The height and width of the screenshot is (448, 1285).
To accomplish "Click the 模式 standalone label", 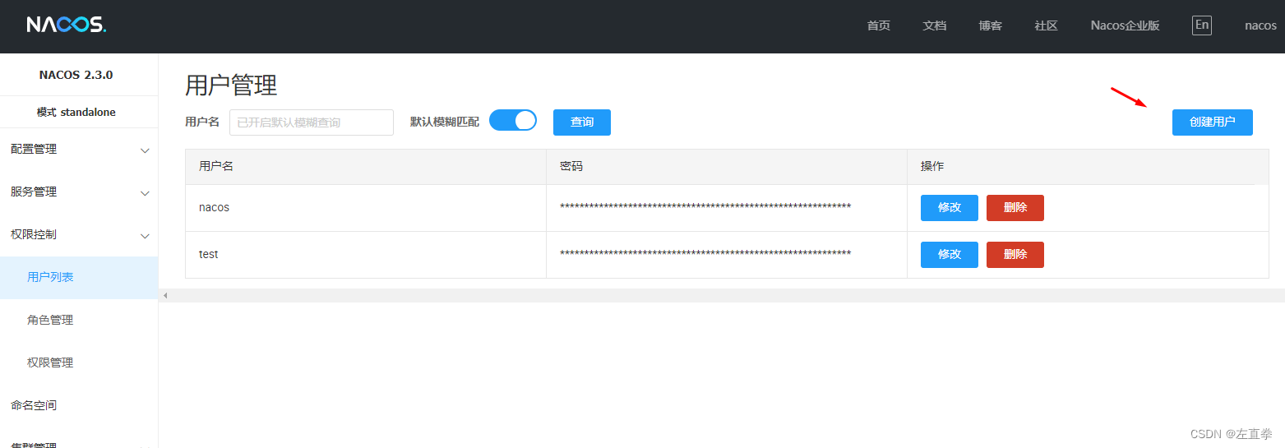I will coord(76,112).
